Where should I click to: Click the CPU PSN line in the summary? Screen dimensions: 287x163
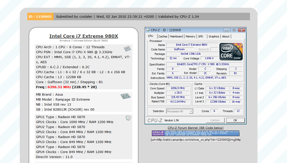pyautogui.click(x=74, y=52)
